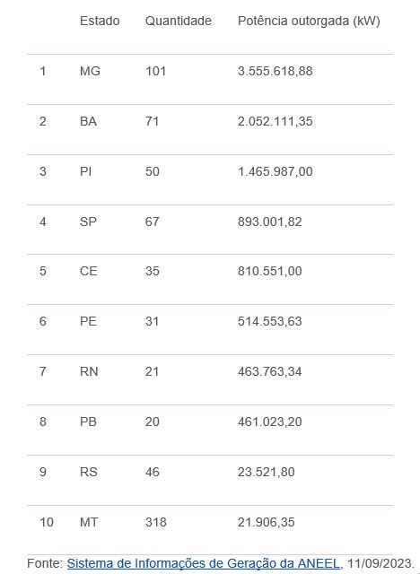Viewport: 420px width, 574px height.
Task: Select the SP state cell
Action: click(x=88, y=222)
